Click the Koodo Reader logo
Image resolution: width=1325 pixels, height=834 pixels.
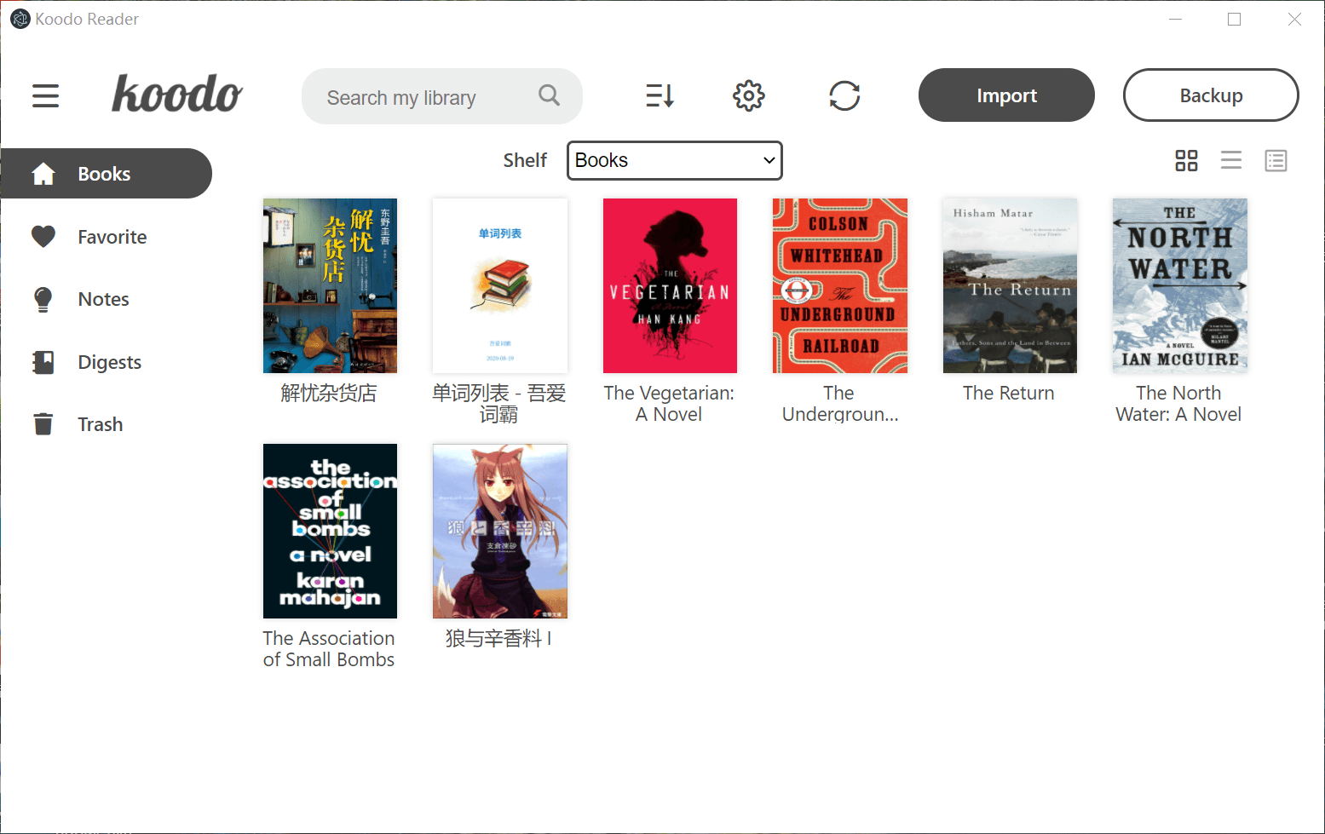point(176,95)
